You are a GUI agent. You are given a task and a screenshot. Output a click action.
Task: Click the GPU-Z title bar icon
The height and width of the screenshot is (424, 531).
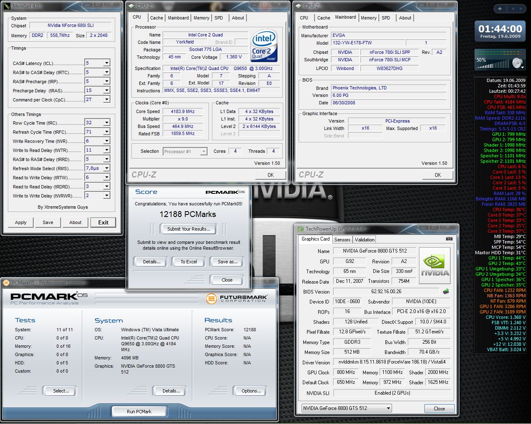[x=300, y=229]
